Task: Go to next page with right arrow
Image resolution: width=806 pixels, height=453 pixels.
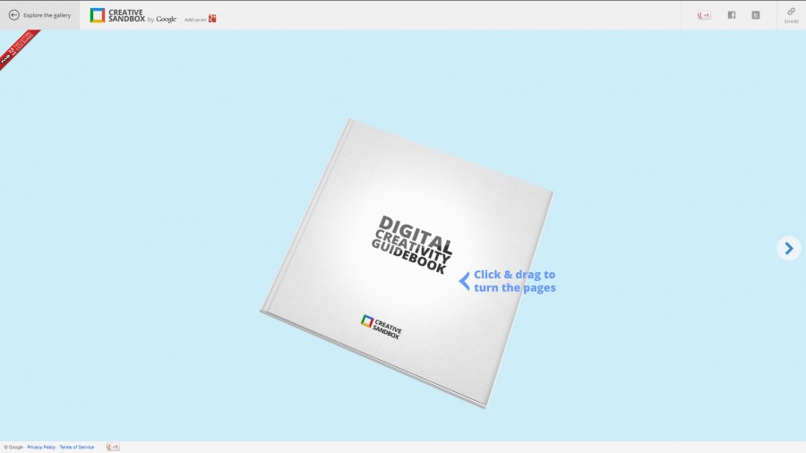Action: coord(789,249)
